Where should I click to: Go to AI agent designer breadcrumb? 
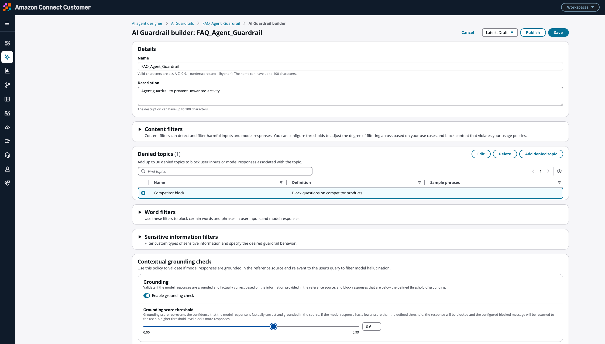click(147, 23)
